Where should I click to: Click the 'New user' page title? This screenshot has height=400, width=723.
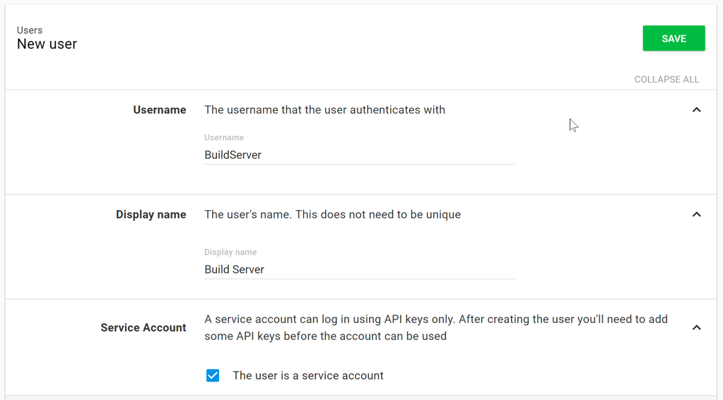(x=47, y=44)
